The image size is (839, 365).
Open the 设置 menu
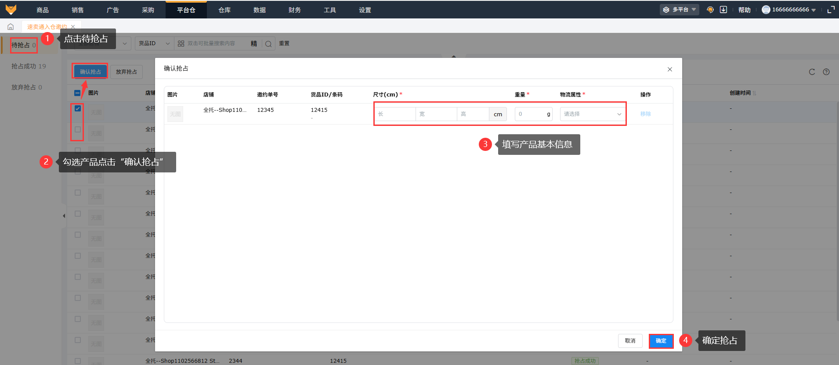tap(365, 10)
